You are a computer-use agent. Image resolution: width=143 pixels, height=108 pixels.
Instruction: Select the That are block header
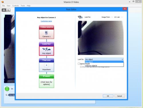point(46,60)
